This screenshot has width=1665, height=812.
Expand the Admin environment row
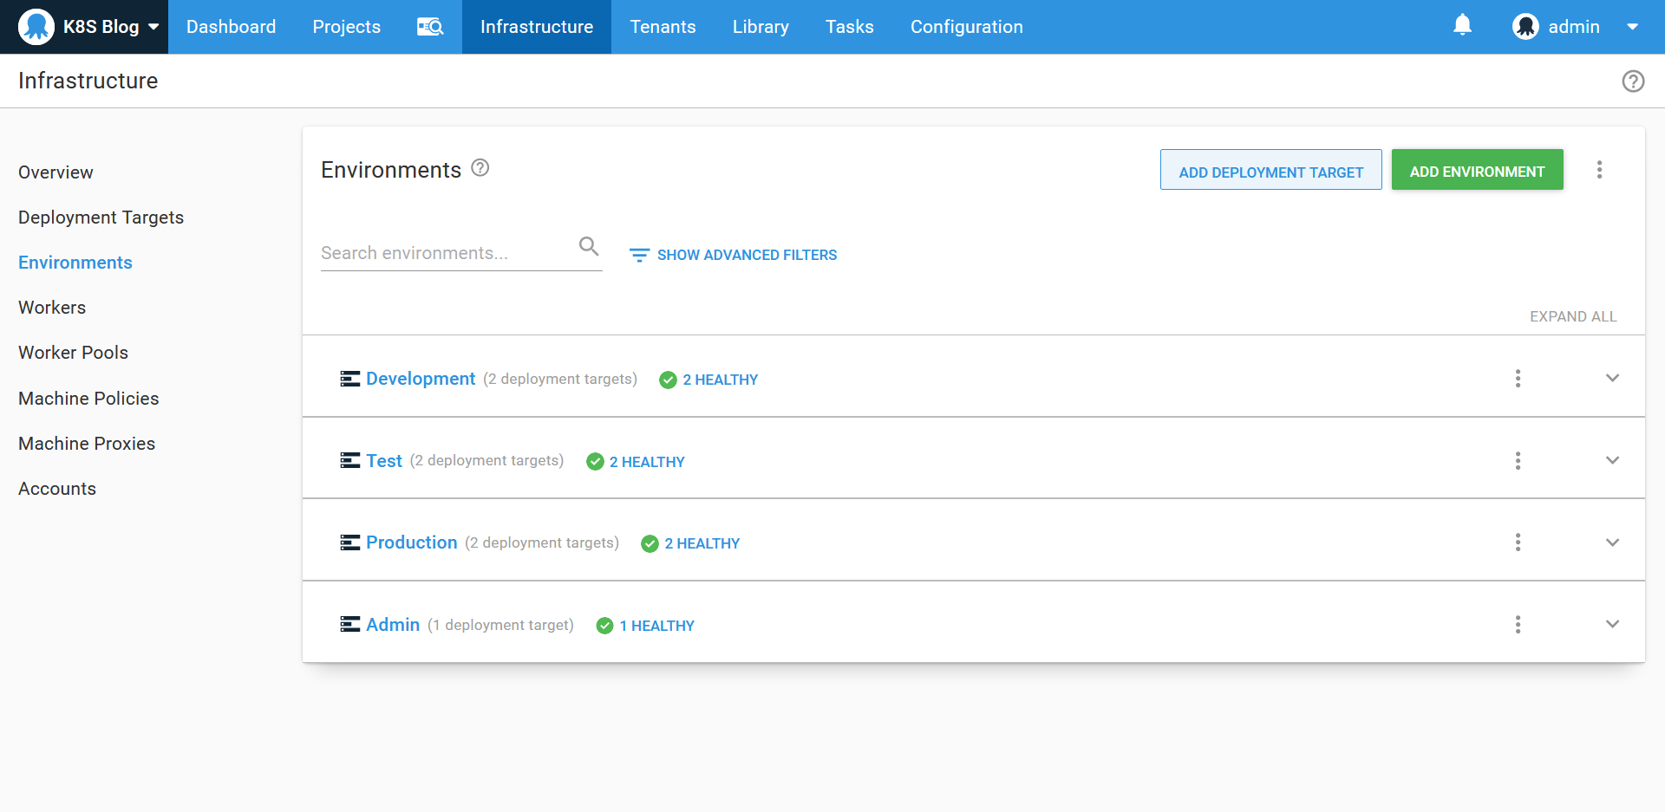pos(1612,625)
